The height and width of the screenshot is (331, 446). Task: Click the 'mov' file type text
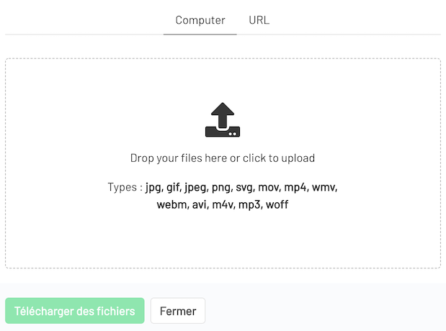click(268, 188)
